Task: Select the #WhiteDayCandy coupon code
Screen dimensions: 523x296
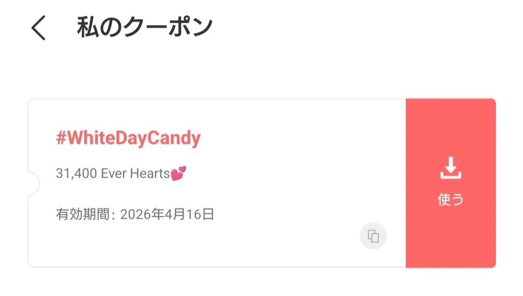Action: point(128,139)
